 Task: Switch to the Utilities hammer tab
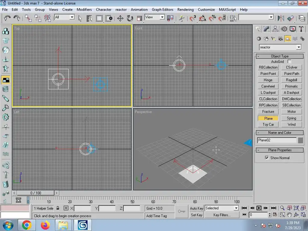(301, 29)
